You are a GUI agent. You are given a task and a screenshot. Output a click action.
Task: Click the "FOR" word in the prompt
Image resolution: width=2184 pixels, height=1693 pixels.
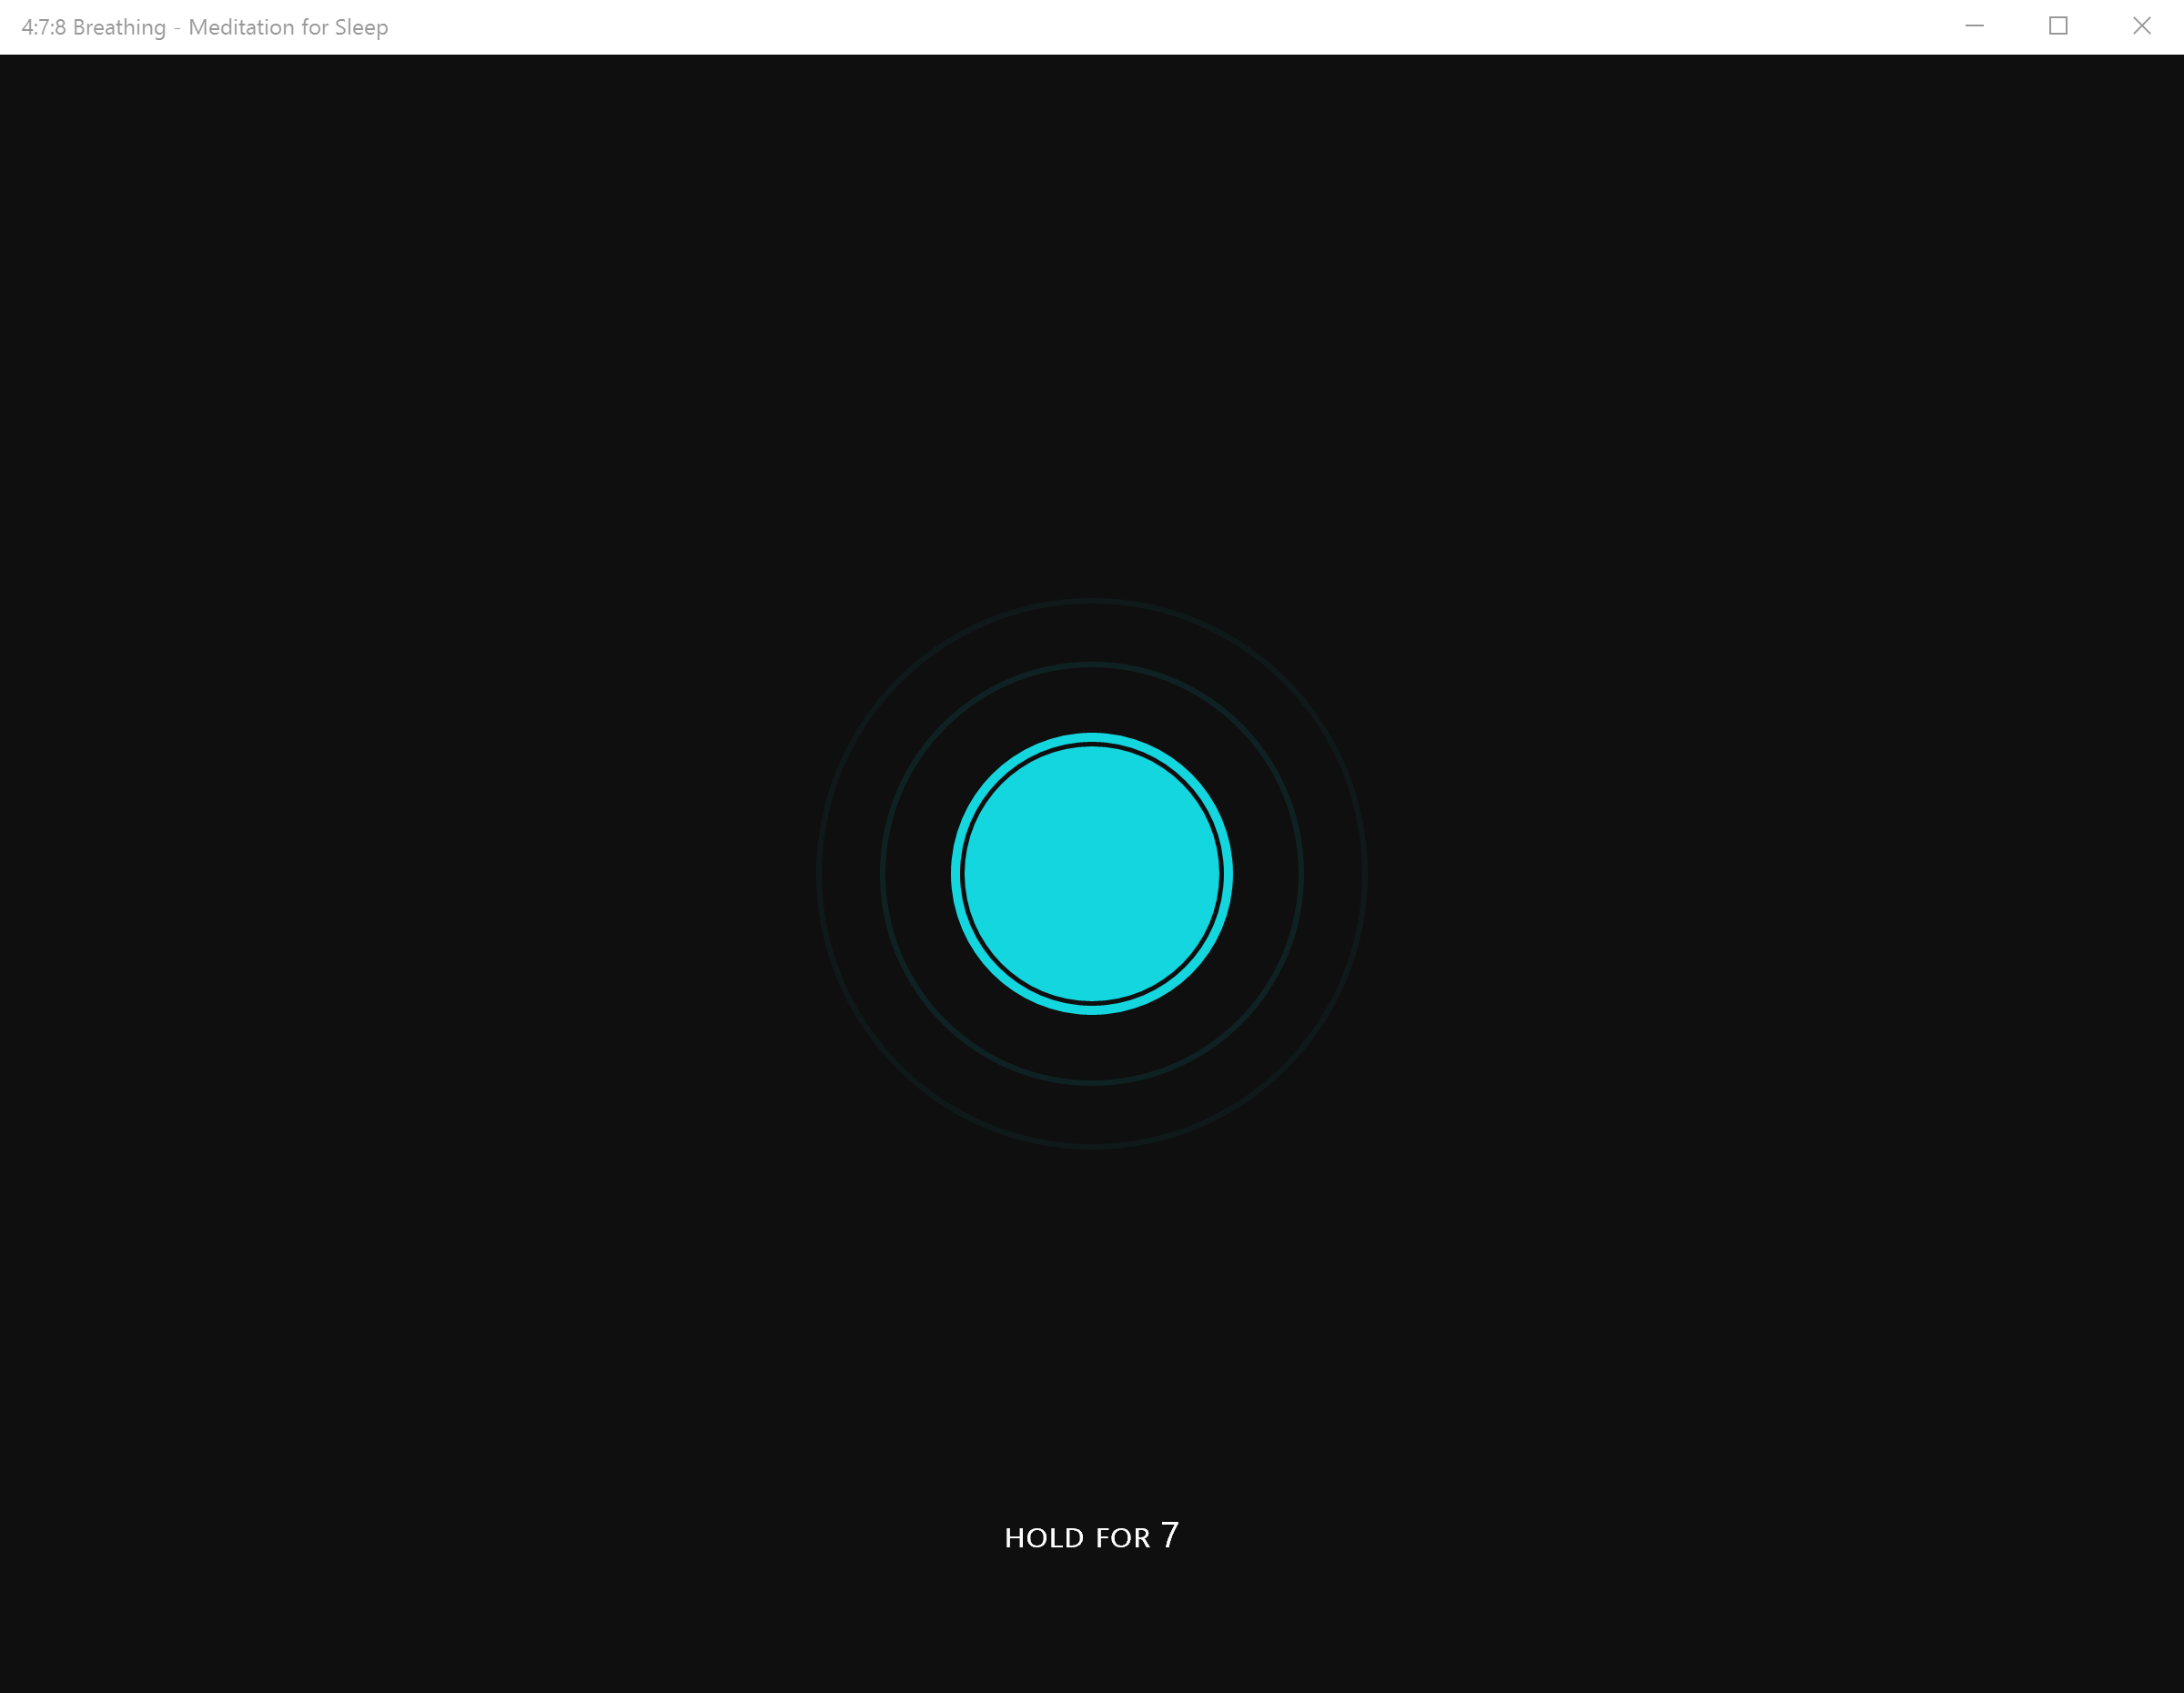1122,1538
